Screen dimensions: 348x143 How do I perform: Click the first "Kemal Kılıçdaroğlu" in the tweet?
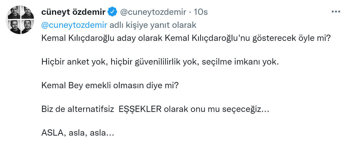75,38
